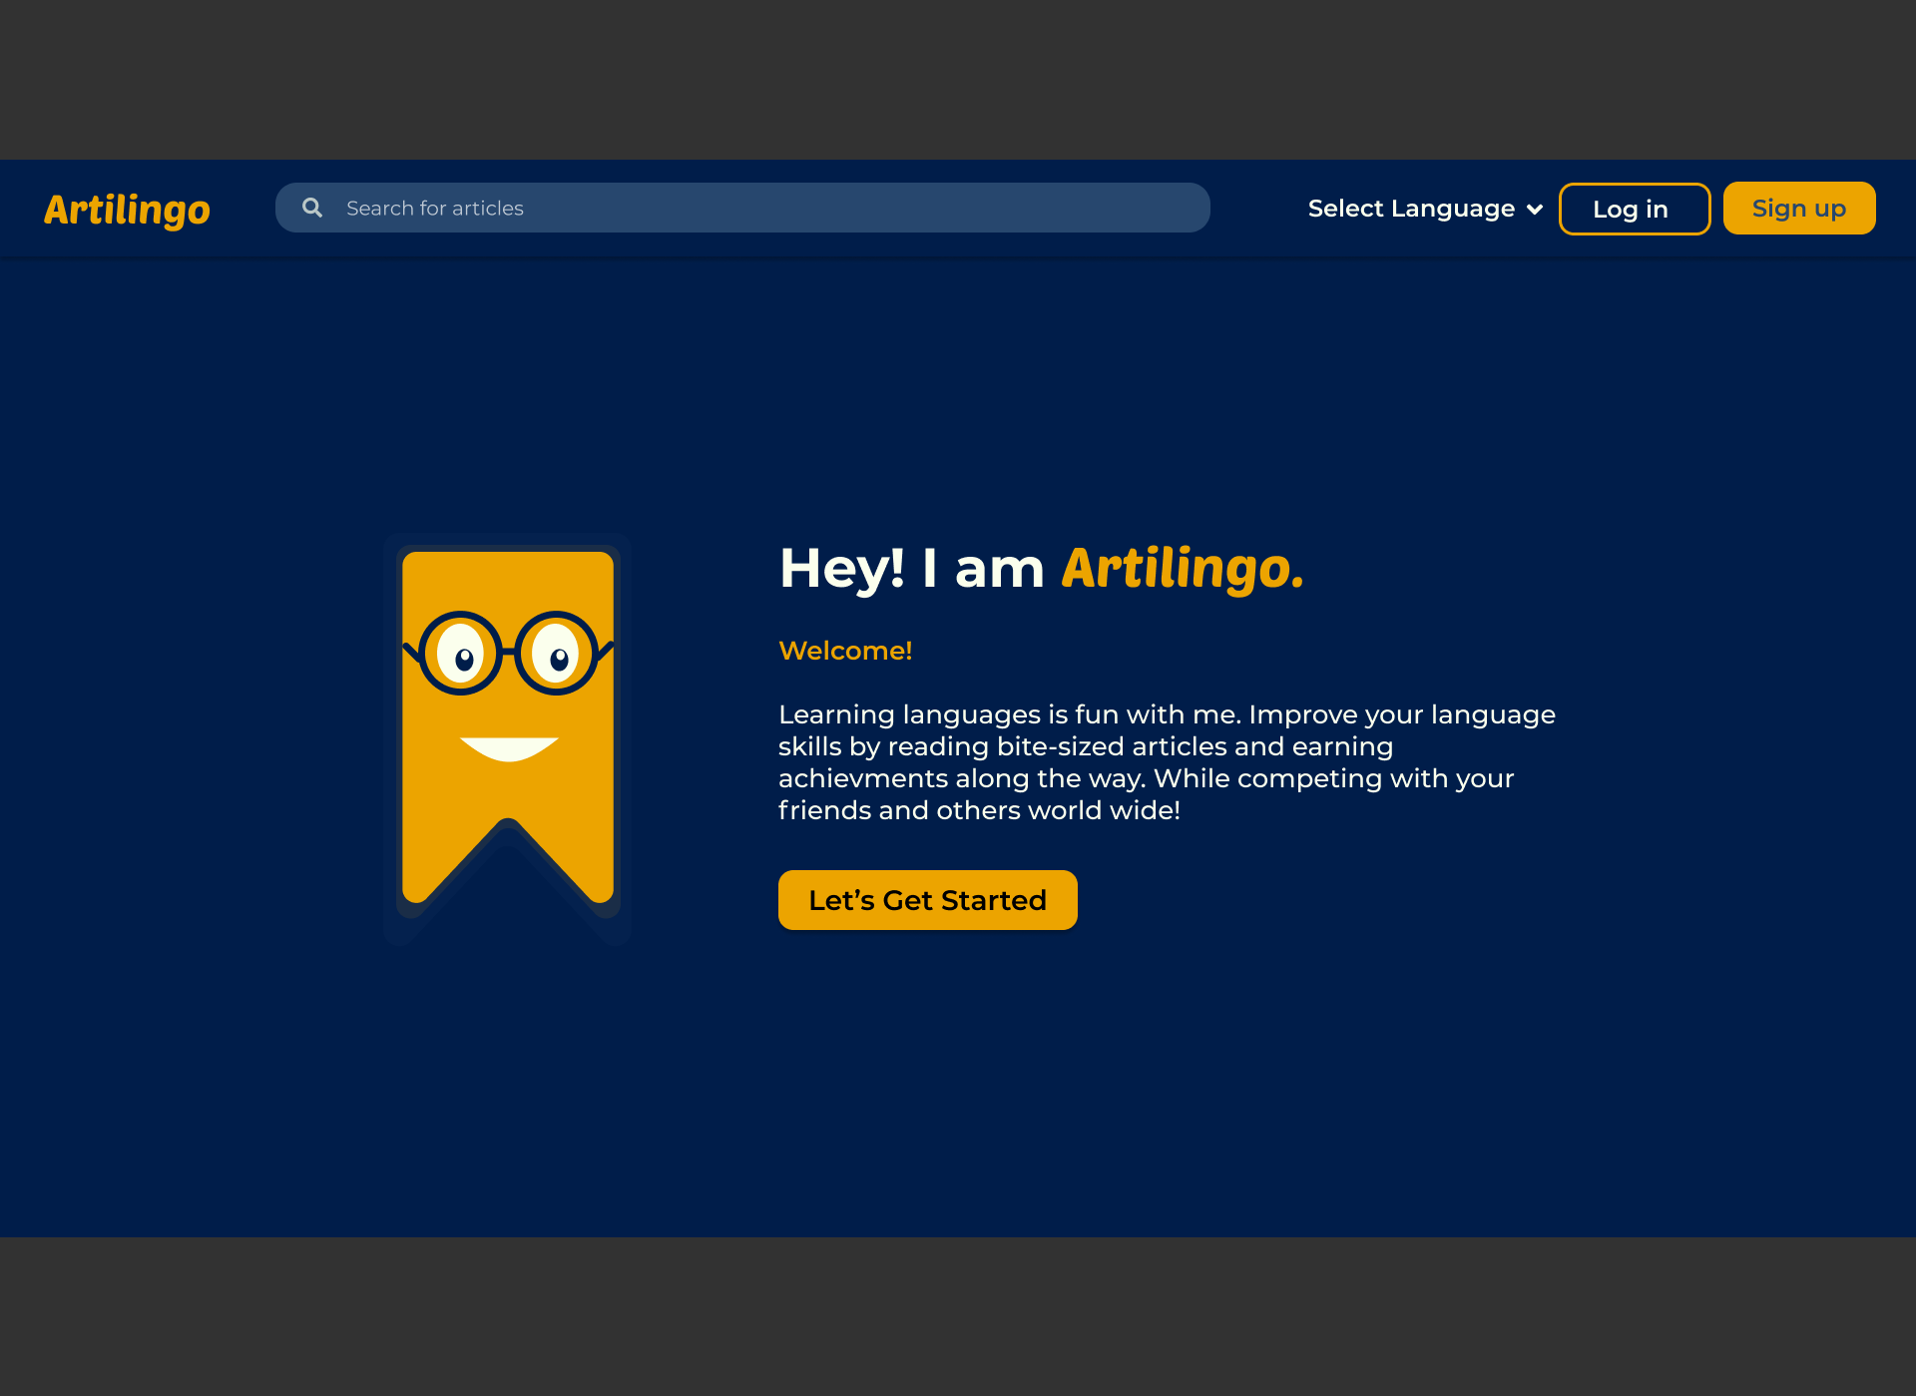Click the magnifying glass search icon

(312, 208)
